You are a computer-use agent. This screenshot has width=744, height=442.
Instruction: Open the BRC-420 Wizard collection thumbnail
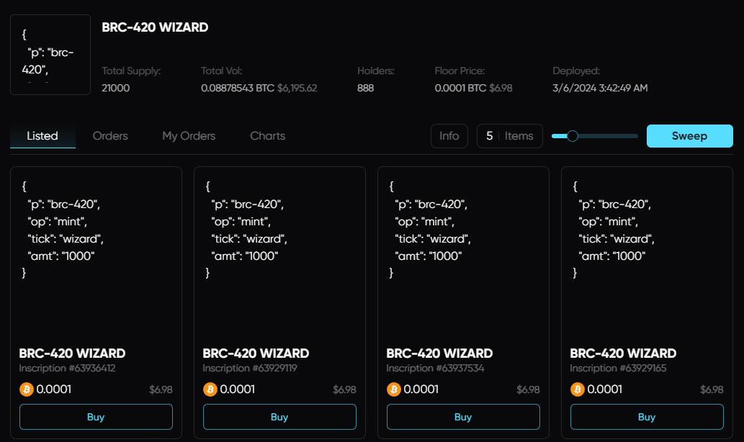(x=50, y=55)
